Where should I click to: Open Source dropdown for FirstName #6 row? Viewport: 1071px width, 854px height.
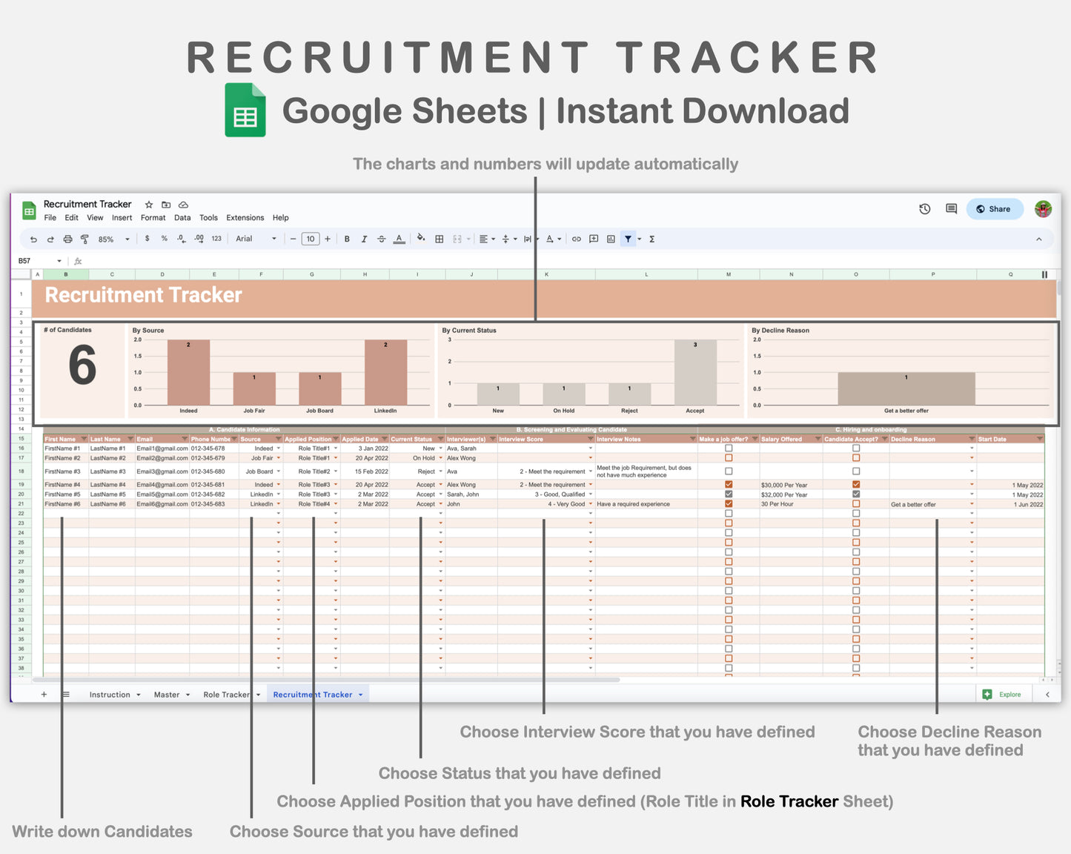pyautogui.click(x=279, y=503)
